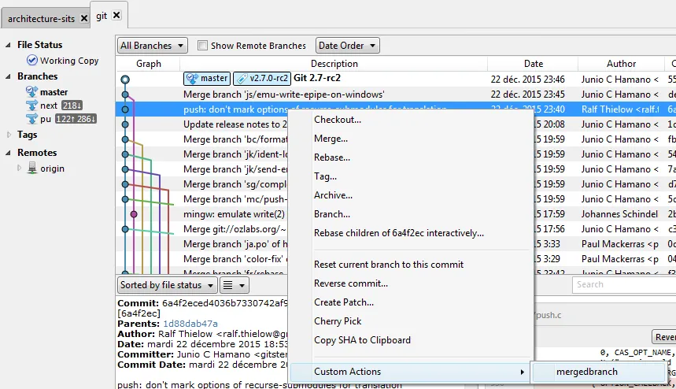Click the Working Copy checkmark icon
The image size is (676, 389).
point(32,60)
